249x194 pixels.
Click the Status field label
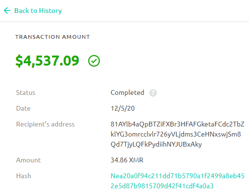pos(25,92)
